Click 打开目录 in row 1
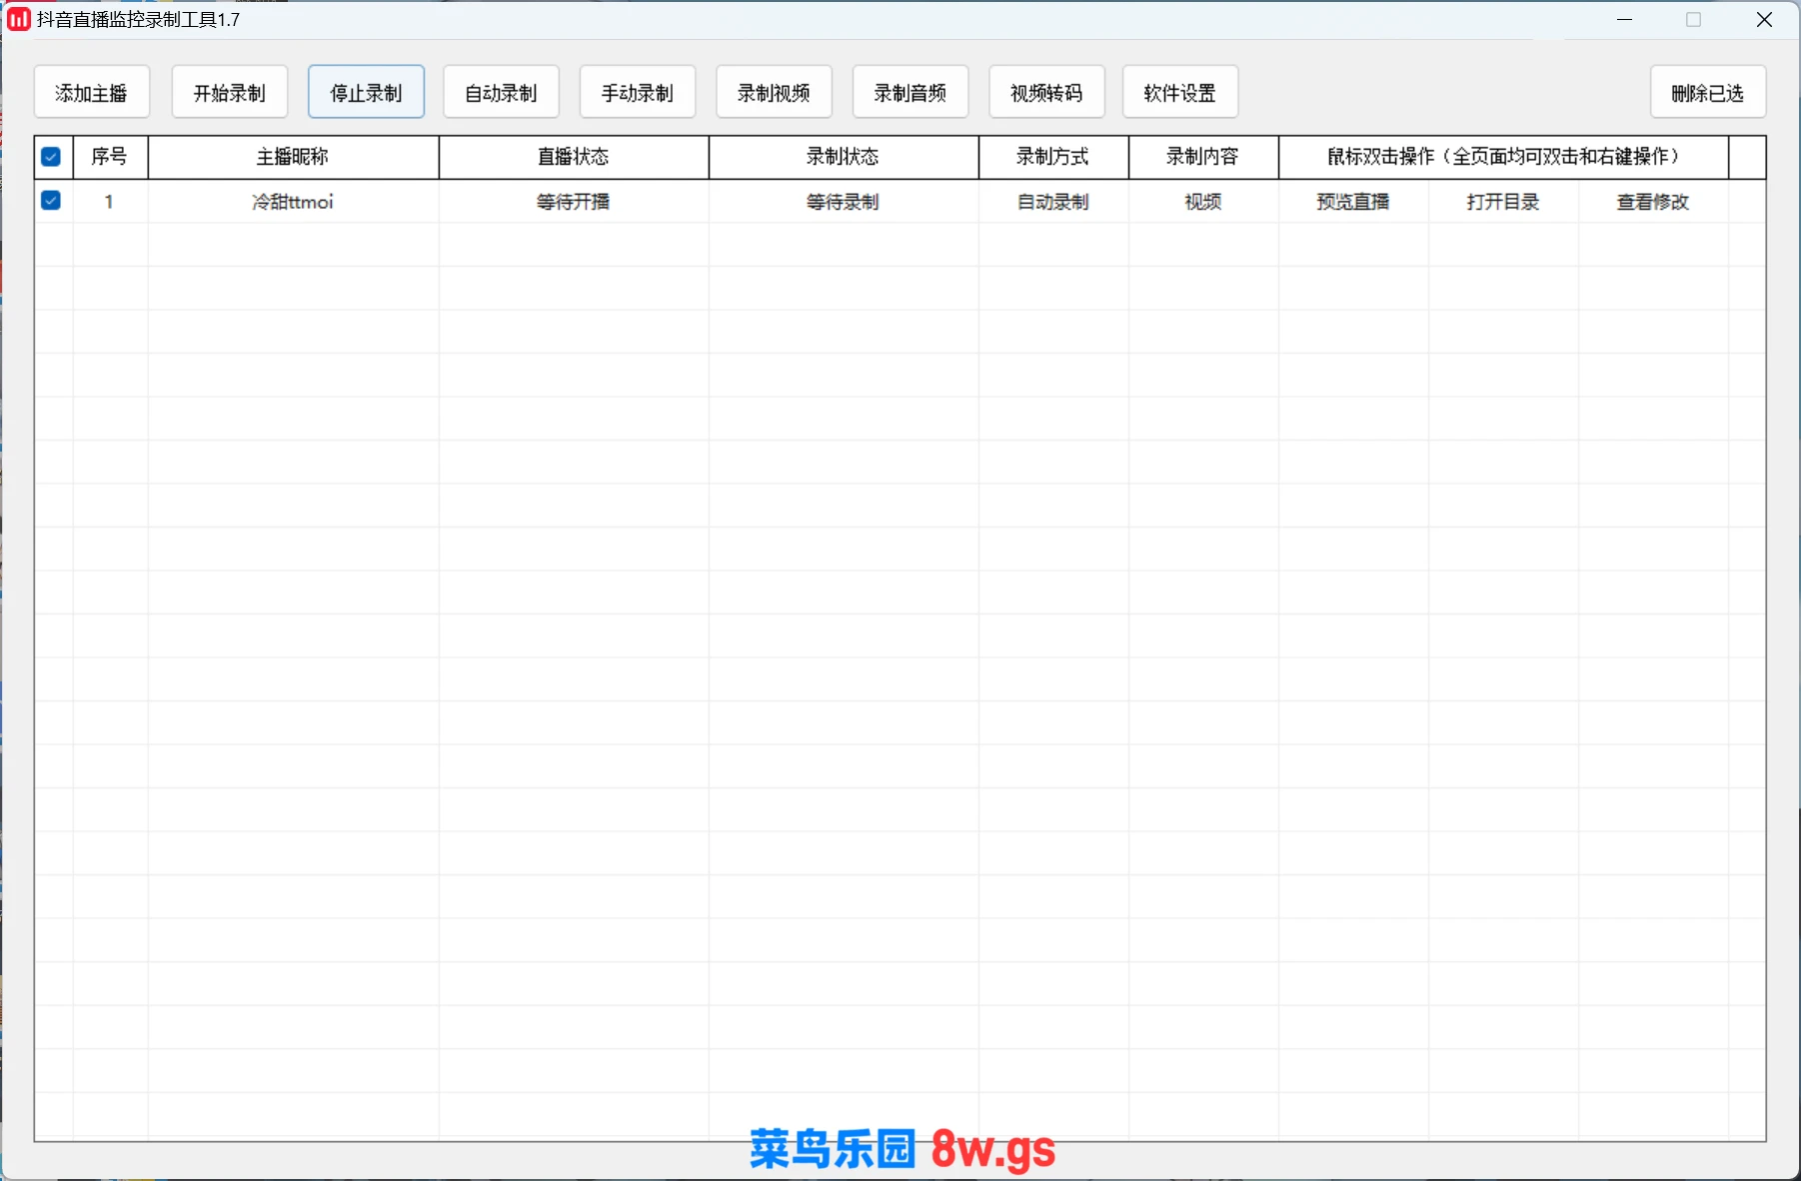Screen dimensions: 1801x1181 (x=1503, y=202)
